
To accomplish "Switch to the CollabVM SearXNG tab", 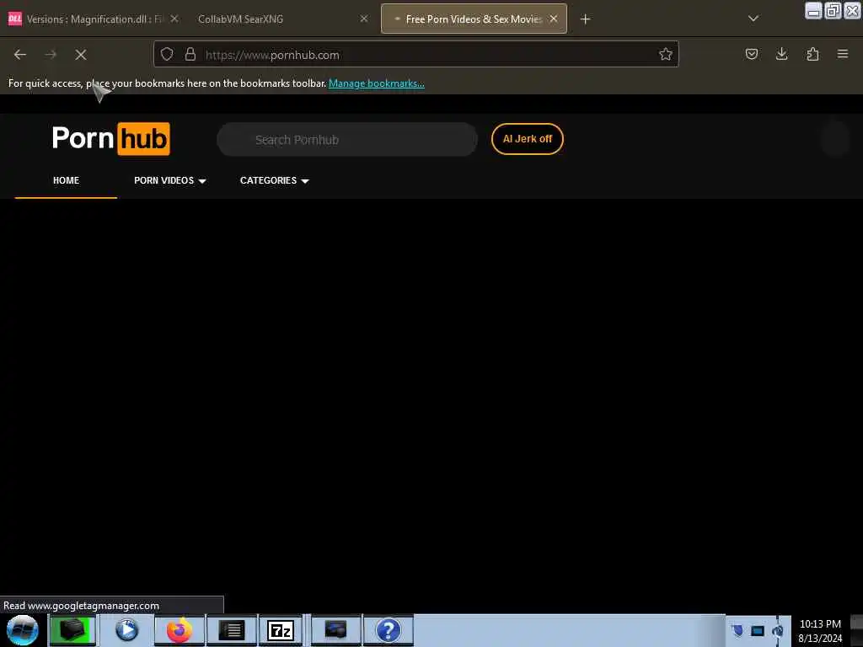I will 281,19.
